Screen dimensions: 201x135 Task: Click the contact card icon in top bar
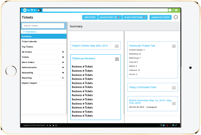point(35,10)
